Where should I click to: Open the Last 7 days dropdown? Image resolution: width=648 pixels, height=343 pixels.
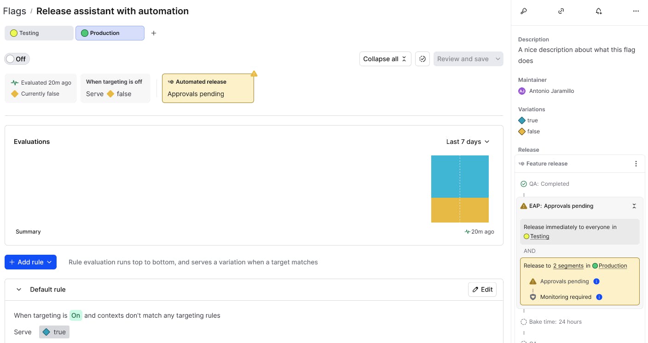pos(468,142)
